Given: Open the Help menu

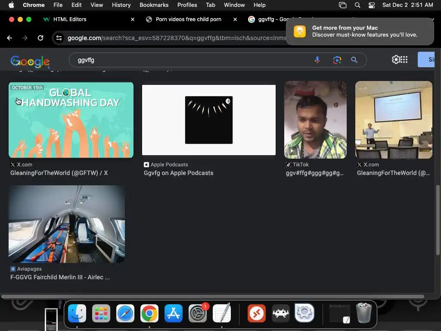Looking at the screenshot, I should click(x=259, y=5).
